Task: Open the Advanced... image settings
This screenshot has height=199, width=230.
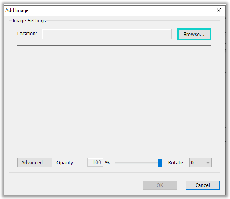Action: tap(34, 163)
